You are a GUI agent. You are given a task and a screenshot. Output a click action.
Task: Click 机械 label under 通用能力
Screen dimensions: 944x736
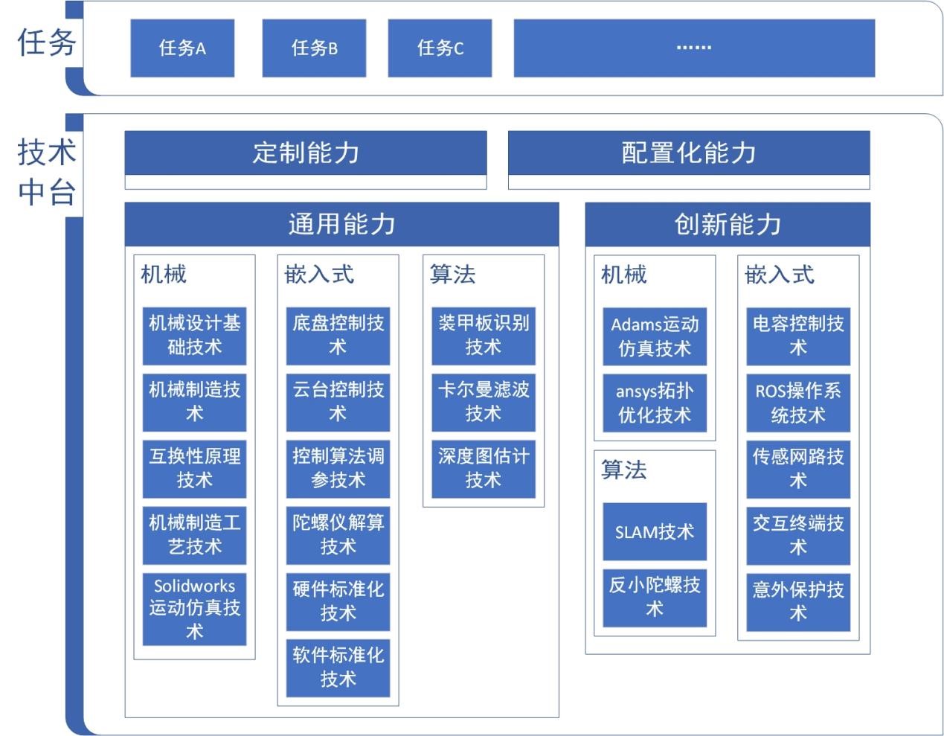[x=164, y=275]
